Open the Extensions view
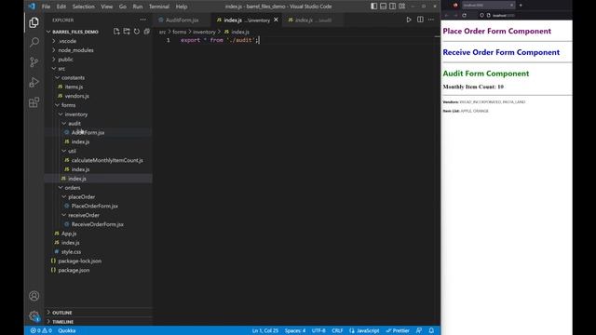Image resolution: width=596 pixels, height=335 pixels. pyautogui.click(x=34, y=102)
